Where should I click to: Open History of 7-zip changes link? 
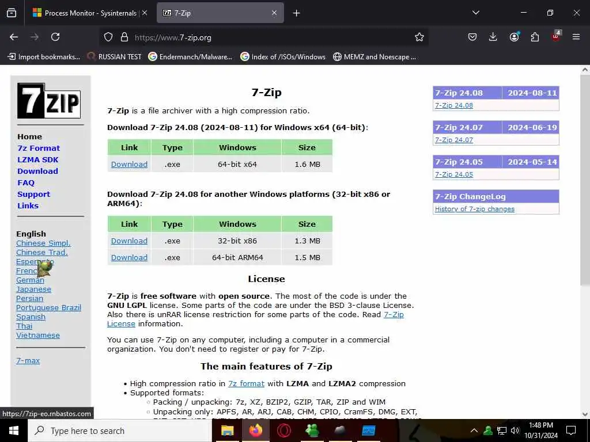click(475, 209)
